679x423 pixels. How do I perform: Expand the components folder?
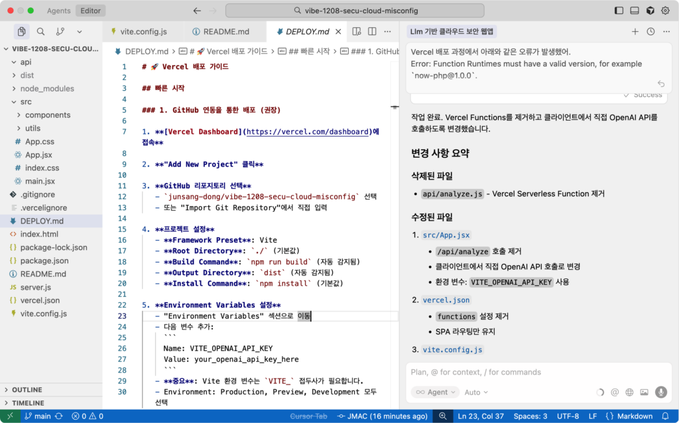tap(48, 115)
